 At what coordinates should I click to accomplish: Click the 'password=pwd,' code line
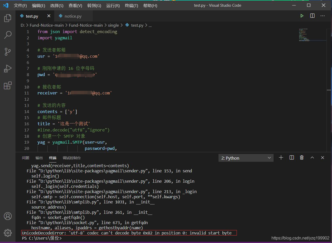[101, 149]
